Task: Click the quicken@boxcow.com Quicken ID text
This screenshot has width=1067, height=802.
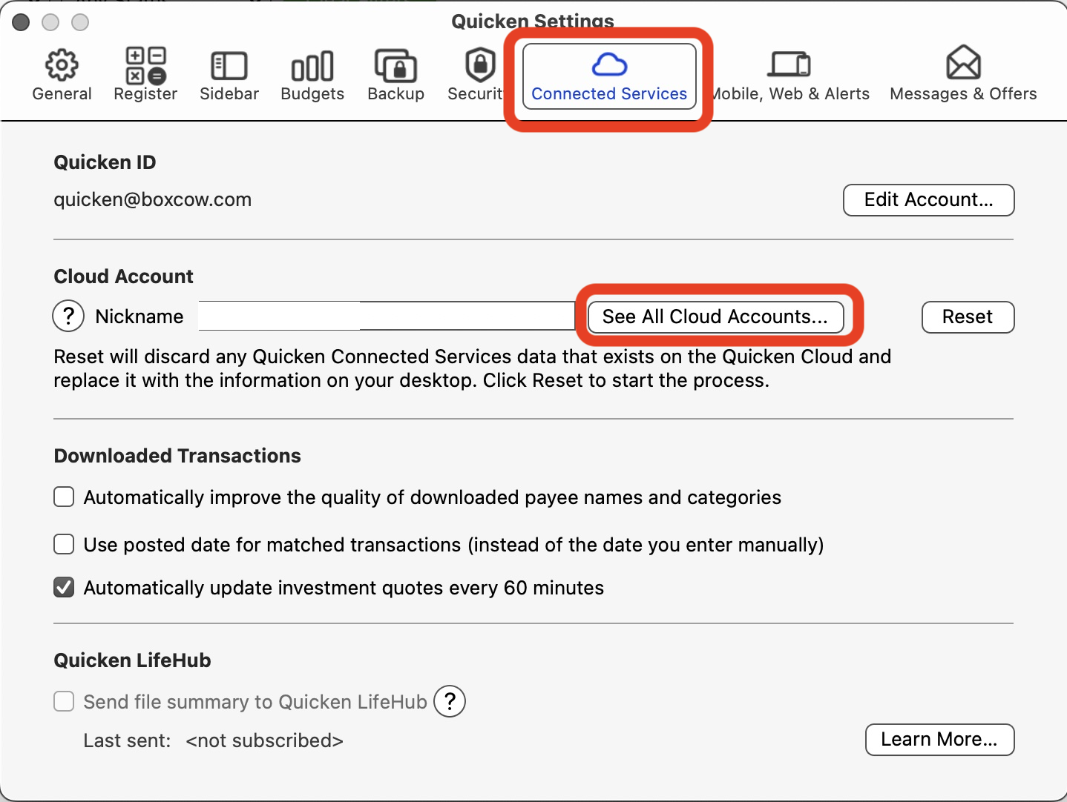Action: pyautogui.click(x=153, y=199)
